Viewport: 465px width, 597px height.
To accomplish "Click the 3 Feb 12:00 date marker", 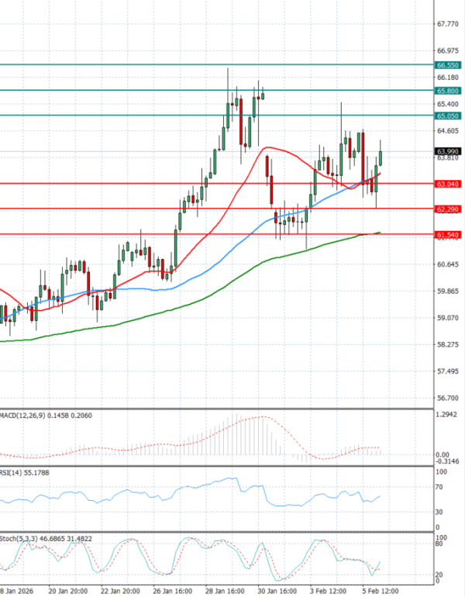I will [x=329, y=589].
